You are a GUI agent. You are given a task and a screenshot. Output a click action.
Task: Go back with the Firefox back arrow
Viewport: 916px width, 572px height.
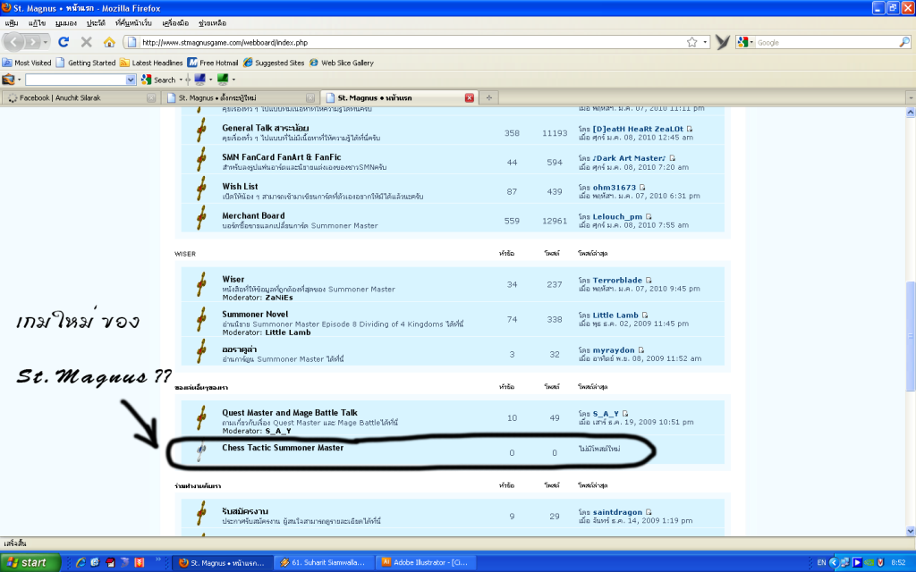[x=14, y=42]
